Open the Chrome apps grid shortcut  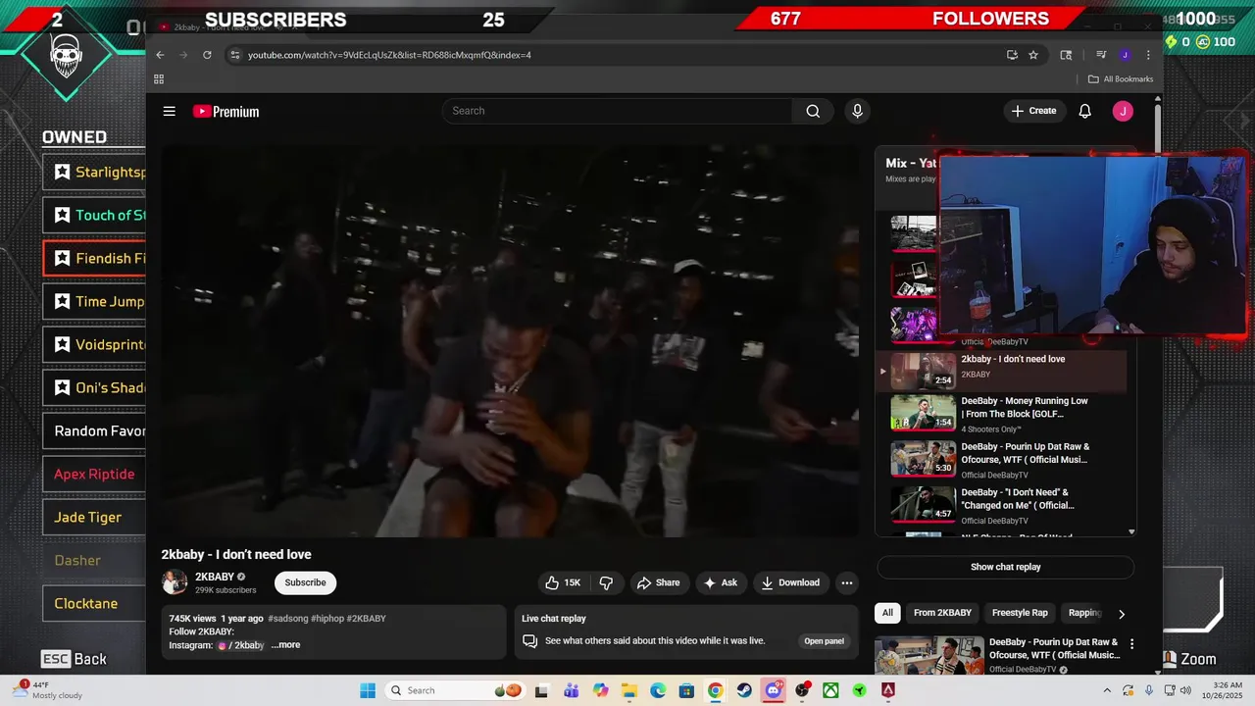tap(159, 78)
